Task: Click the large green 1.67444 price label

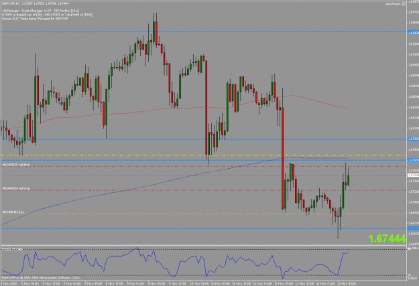Action: [387, 238]
